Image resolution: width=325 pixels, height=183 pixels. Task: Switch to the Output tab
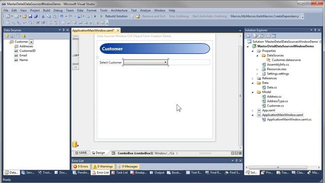[157, 172]
